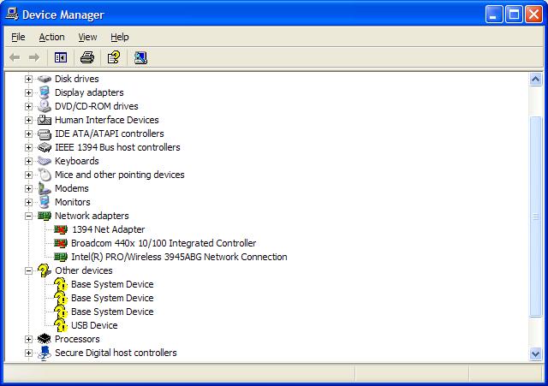The image size is (548, 386).
Task: Close the Device Manager window
Action: [x=534, y=15]
